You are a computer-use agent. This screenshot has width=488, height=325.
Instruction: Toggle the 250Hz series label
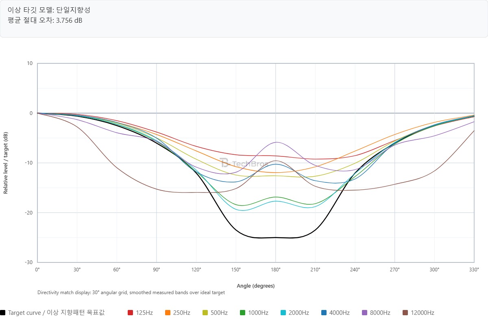[x=182, y=313]
